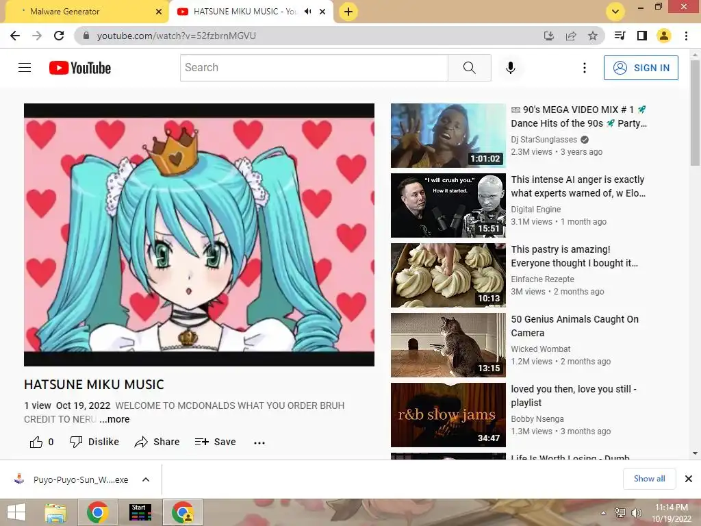The image size is (701, 526).
Task: Open Dj StarSunglasses channel
Action: click(544, 140)
